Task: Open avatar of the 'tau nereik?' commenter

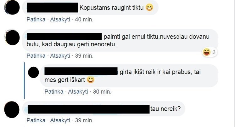Action: 12,109
